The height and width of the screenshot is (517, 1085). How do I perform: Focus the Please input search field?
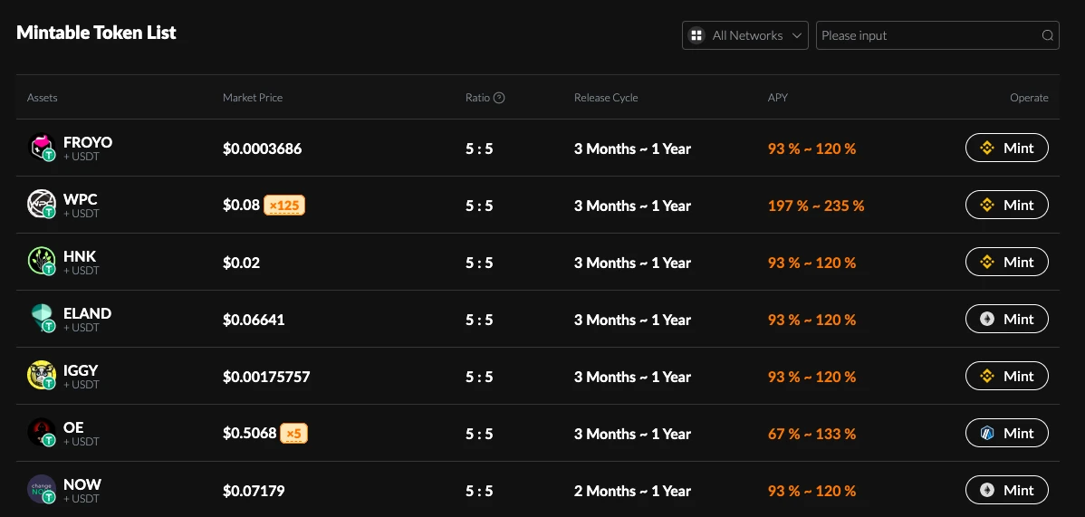pyautogui.click(x=927, y=36)
